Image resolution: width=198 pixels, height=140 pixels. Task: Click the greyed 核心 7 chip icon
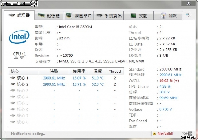(x=13, y=115)
